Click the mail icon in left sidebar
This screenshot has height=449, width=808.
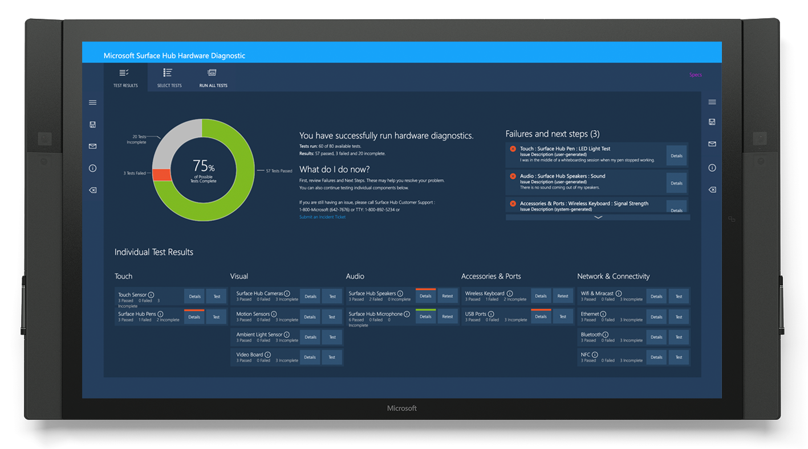click(x=92, y=146)
